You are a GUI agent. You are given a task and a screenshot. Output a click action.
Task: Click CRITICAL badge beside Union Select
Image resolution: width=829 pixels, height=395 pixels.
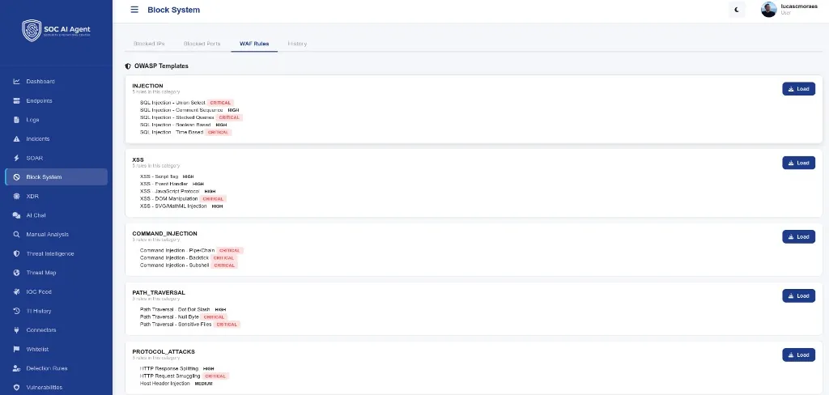(220, 103)
